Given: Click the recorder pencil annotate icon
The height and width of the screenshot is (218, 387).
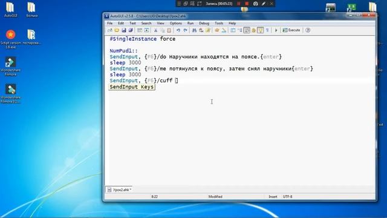Looking at the screenshot, I should coord(264,4).
